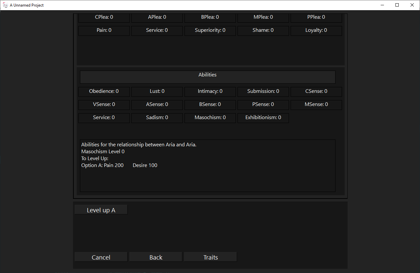
Task: Click the application icon in title bar
Action: click(x=5, y=5)
